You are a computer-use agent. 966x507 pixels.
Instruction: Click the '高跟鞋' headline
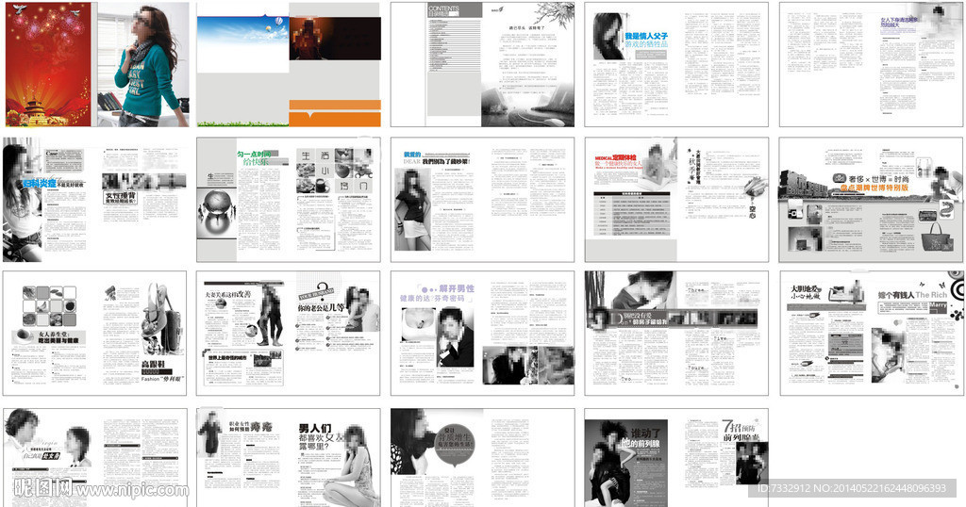[x=154, y=365]
